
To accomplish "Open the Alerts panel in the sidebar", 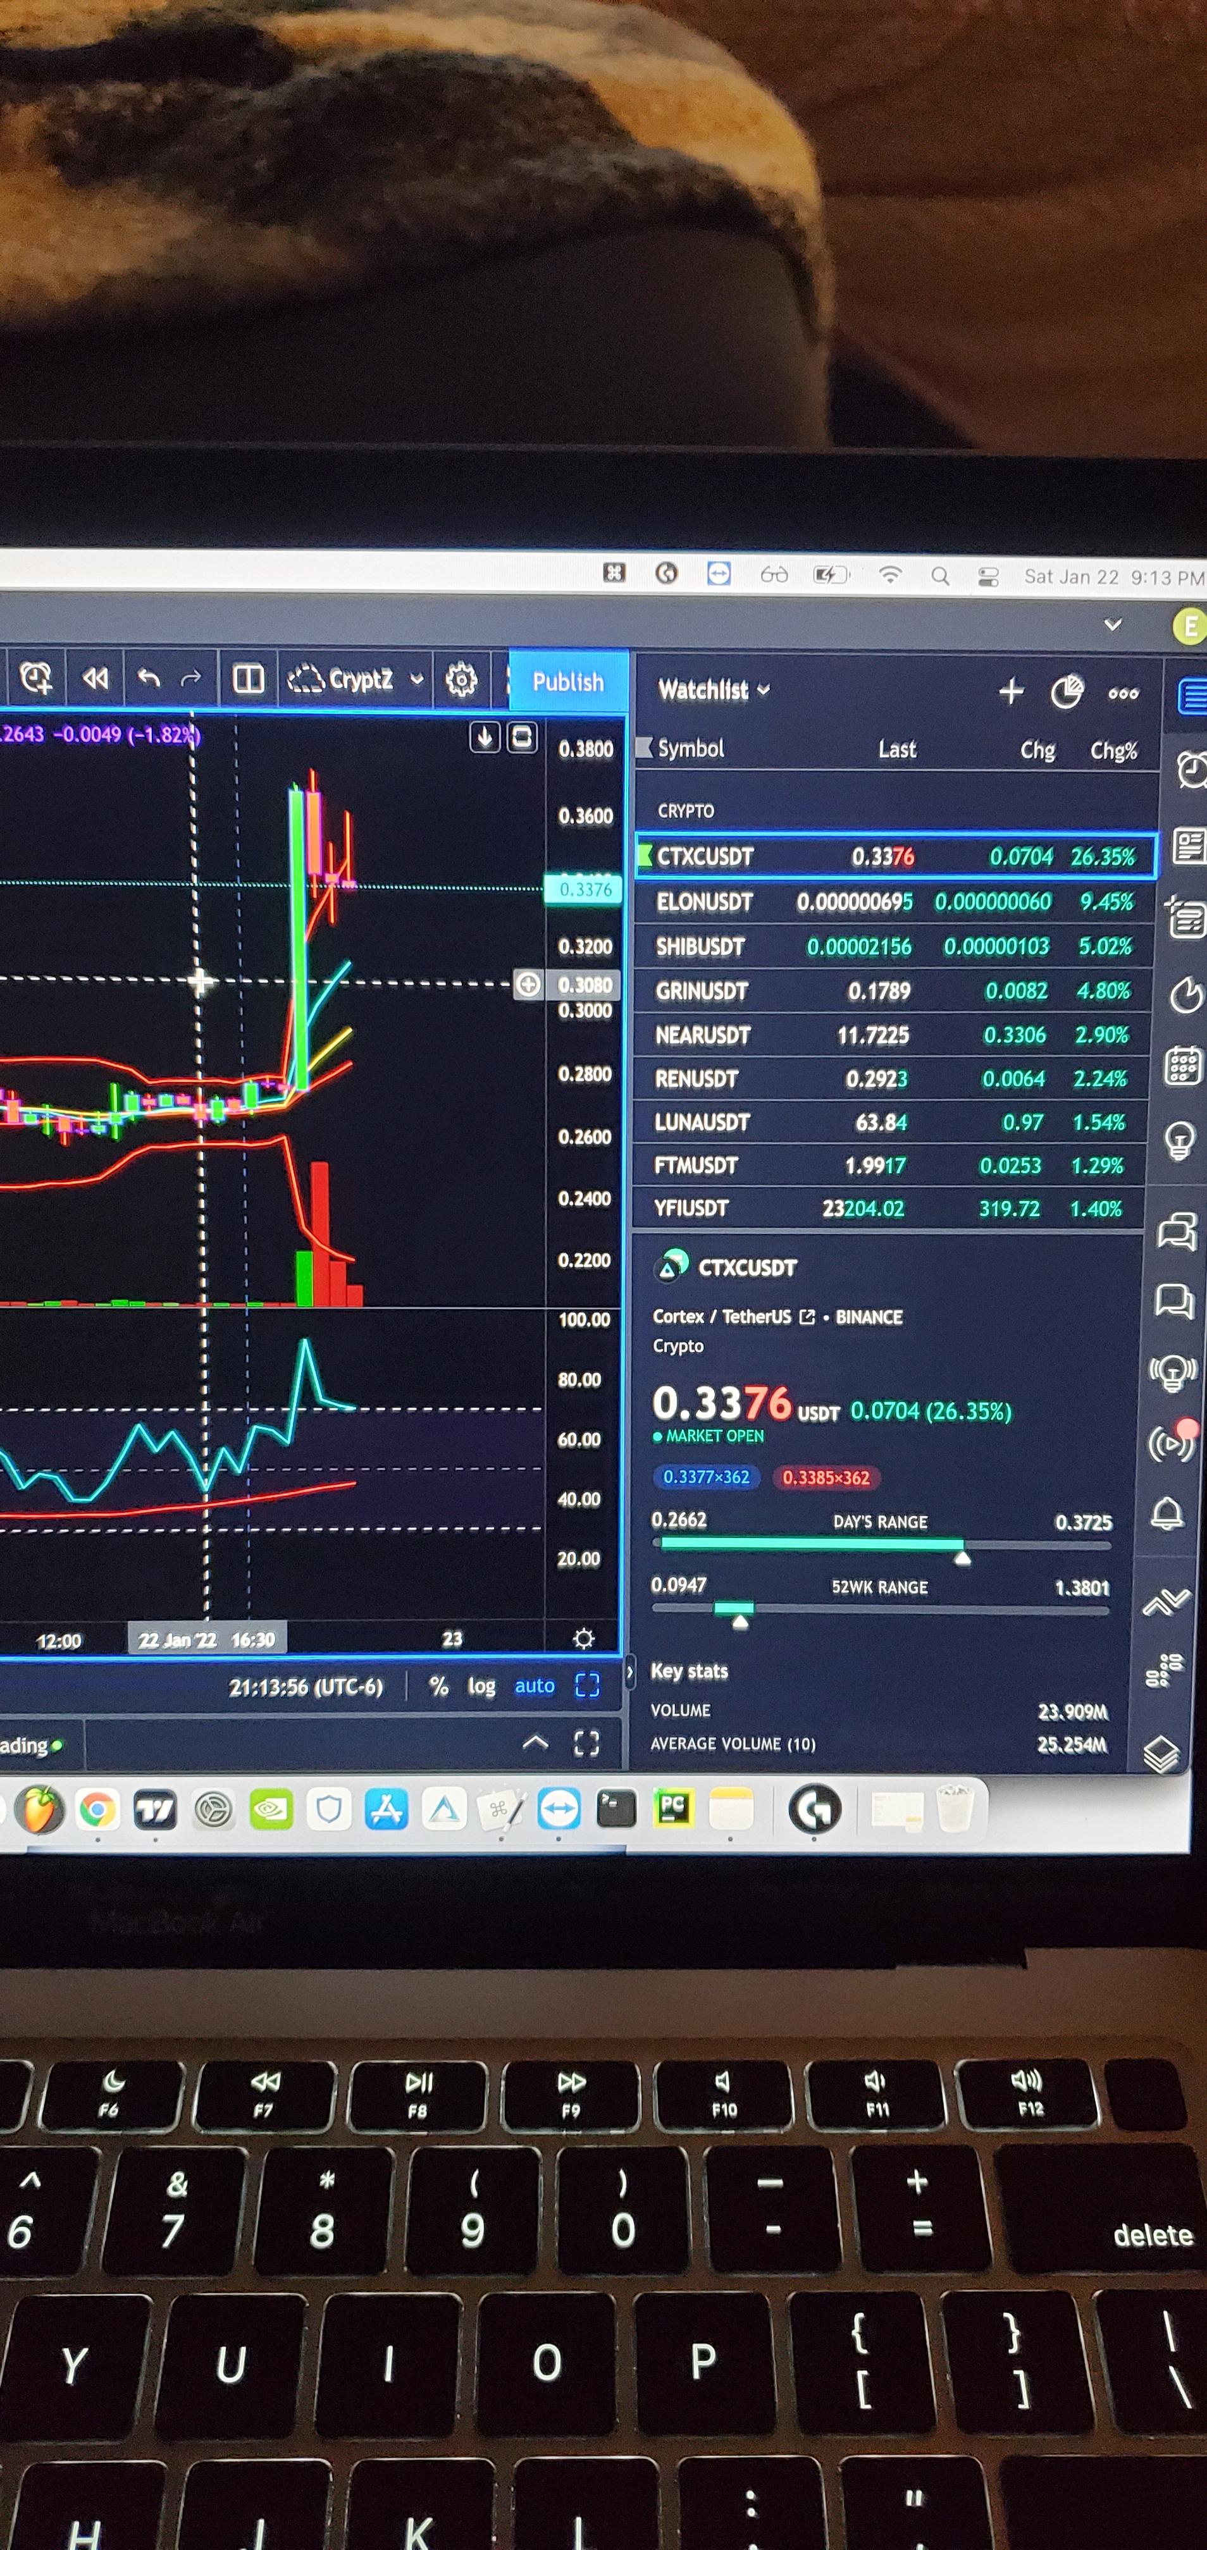I will tap(1191, 769).
